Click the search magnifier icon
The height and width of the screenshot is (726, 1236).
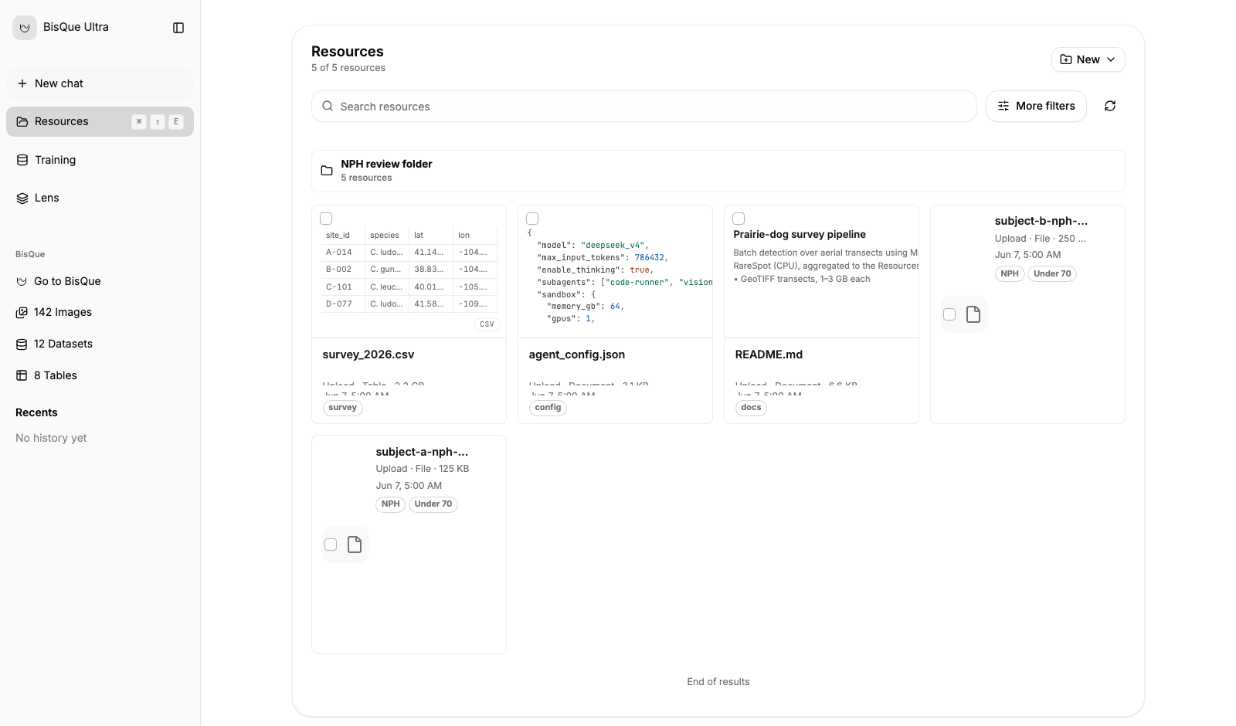click(328, 107)
